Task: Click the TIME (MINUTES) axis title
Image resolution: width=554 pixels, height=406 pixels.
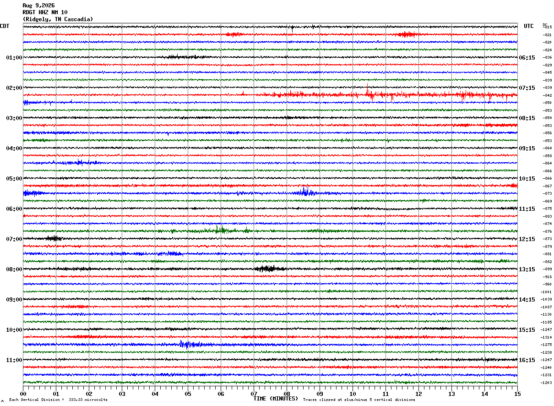Action: point(276,399)
